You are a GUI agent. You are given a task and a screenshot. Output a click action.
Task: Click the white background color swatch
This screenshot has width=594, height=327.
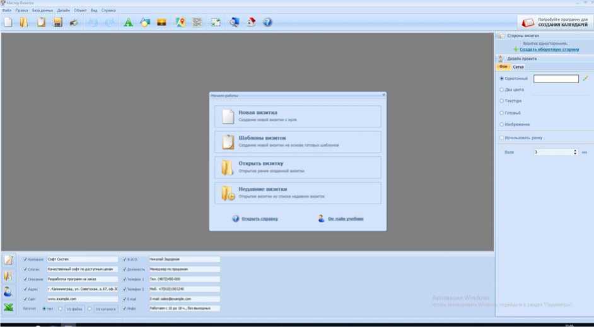556,78
